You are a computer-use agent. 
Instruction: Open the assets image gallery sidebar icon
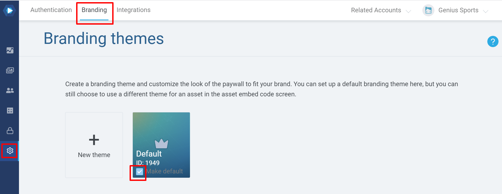[10, 70]
